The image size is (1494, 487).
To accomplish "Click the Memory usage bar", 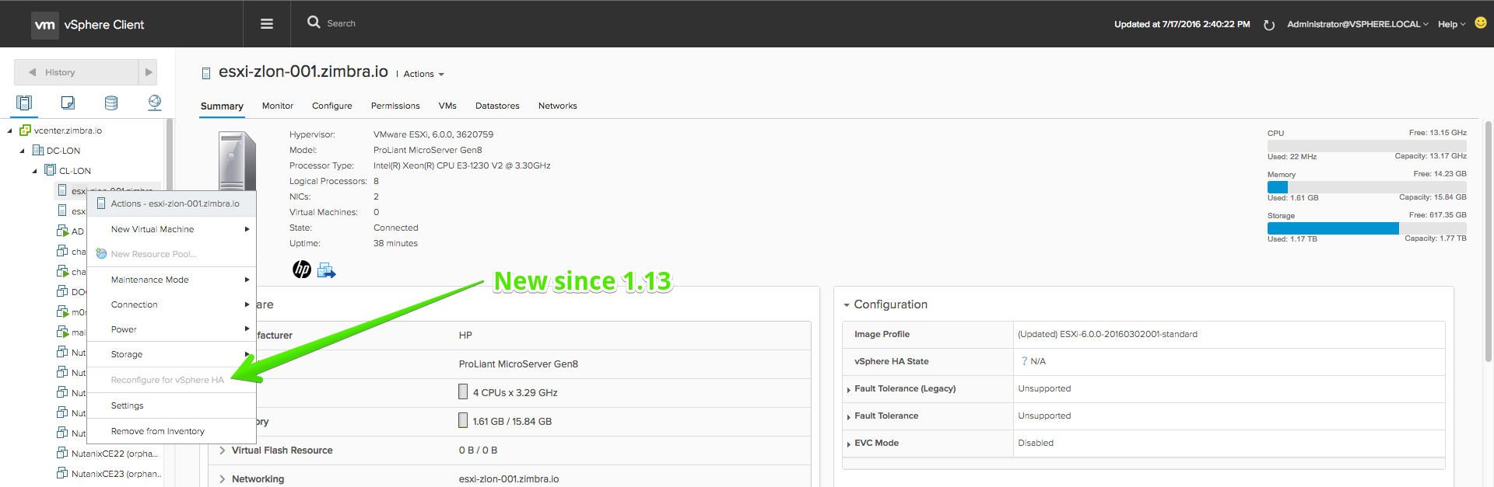I will [1366, 187].
